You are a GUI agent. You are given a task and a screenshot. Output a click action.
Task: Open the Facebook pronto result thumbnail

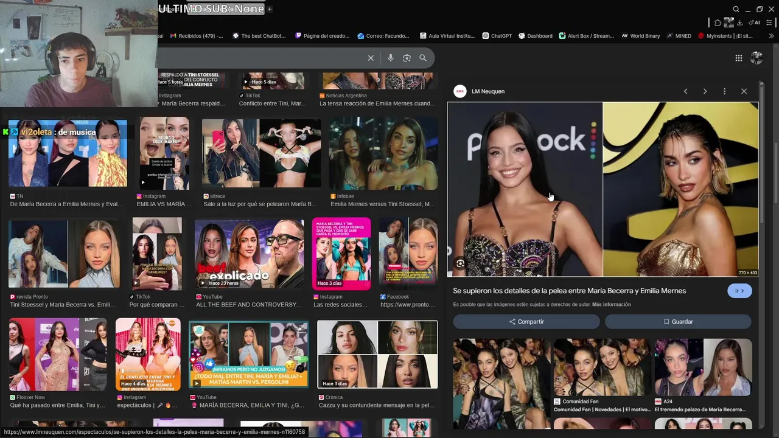(408, 254)
